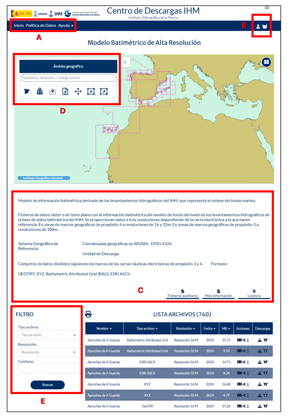Open the Licencia link
The width and height of the screenshot is (288, 418).
[254, 294]
